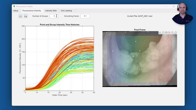This screenshot has width=196, height=110.
Task: Select the zoom out magnifier tool
Action: pos(172,33)
